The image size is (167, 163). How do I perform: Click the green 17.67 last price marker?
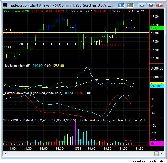[x=157, y=28]
